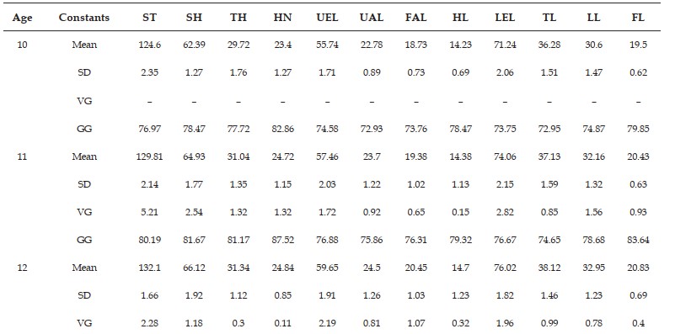Select the ST VG value 5.21
This screenshot has width=675, height=334.
point(150,212)
